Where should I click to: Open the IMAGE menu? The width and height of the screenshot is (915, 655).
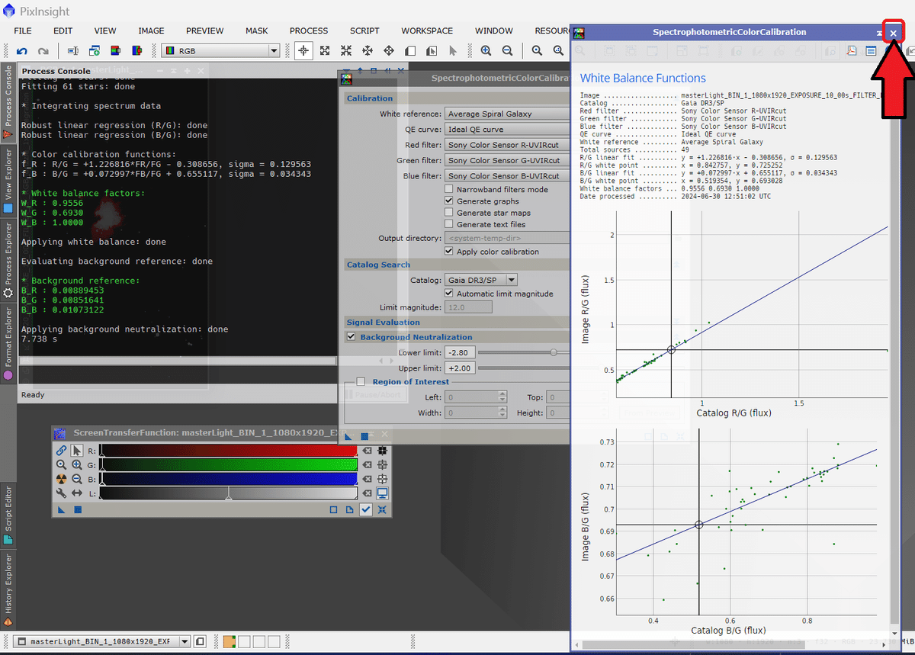pos(151,31)
